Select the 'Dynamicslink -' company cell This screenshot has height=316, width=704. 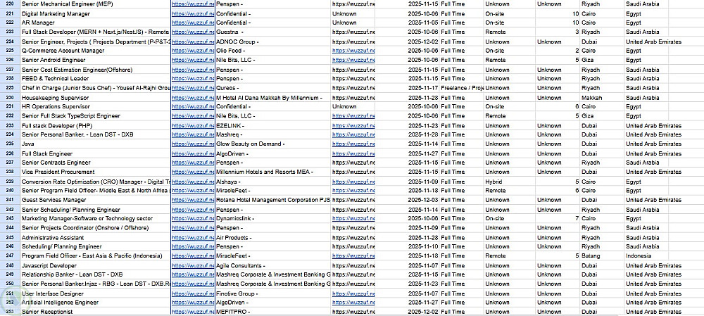[272, 219]
